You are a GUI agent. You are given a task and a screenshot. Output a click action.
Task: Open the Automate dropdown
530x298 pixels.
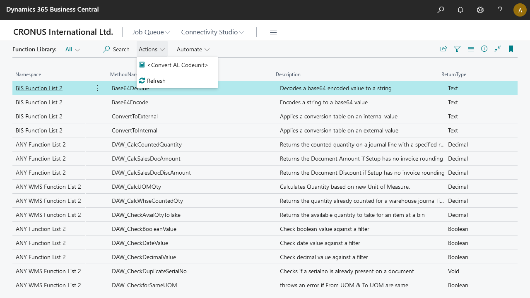click(193, 49)
